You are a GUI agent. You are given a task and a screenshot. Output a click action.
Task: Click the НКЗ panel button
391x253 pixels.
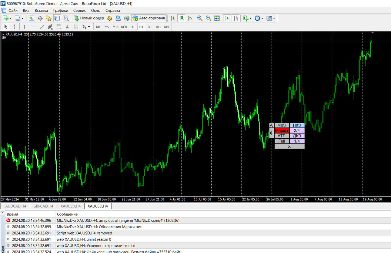(x=297, y=125)
